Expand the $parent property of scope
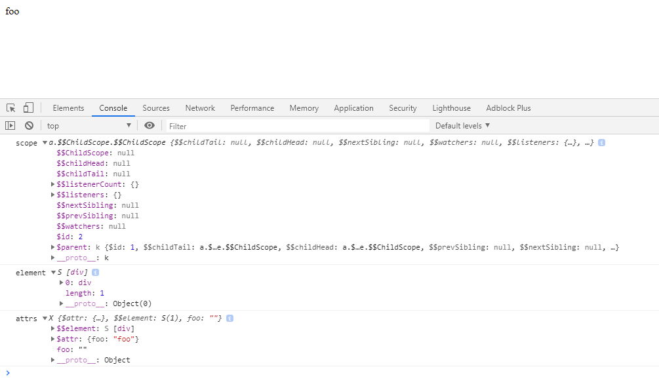Screen dimensions: 659x390 tap(52, 248)
